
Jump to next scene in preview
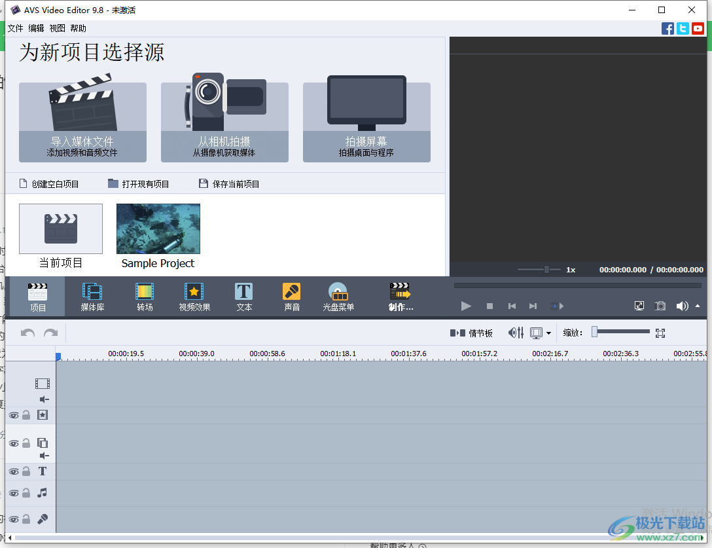557,306
